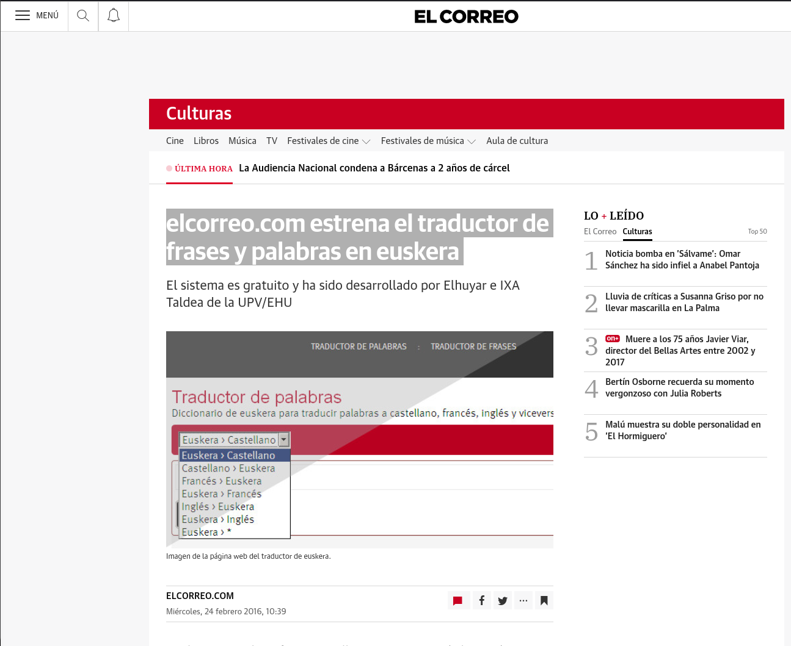Open story about Omar Sánchez and Anabel Pantoja

point(682,259)
